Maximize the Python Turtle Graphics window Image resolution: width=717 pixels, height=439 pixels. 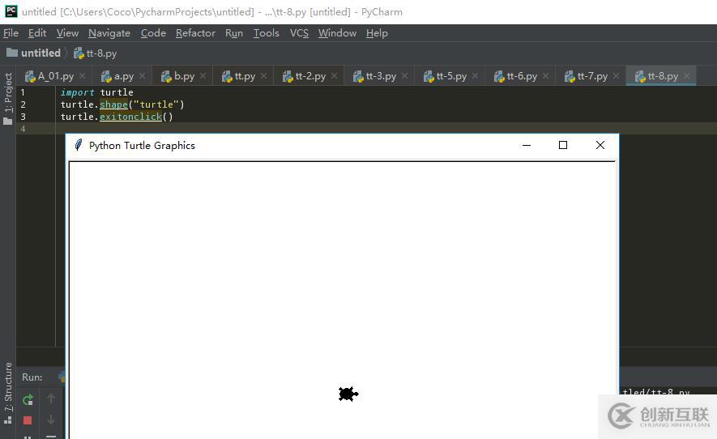point(563,145)
